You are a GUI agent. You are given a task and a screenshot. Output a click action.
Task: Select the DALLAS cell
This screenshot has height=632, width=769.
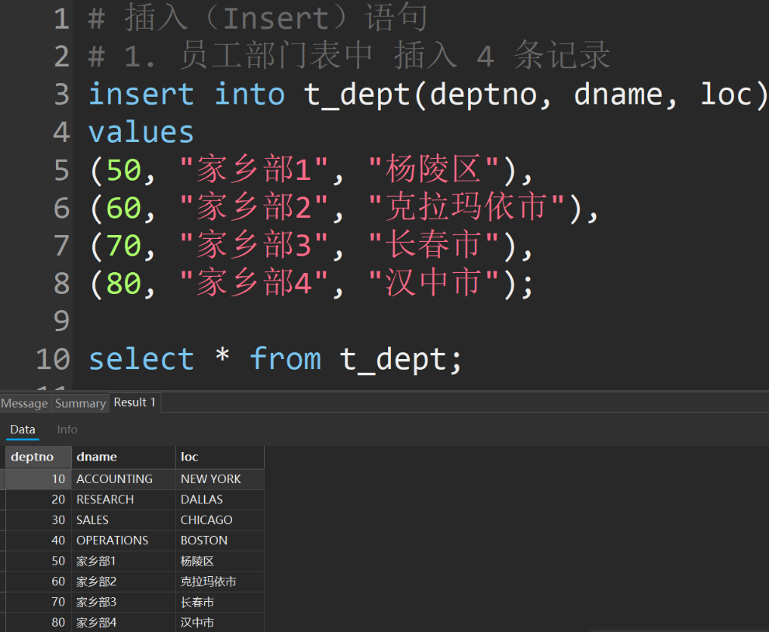point(220,499)
